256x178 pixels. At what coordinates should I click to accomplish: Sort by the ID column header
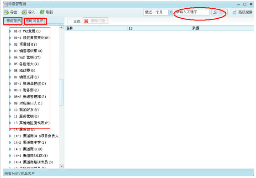tap(159, 28)
